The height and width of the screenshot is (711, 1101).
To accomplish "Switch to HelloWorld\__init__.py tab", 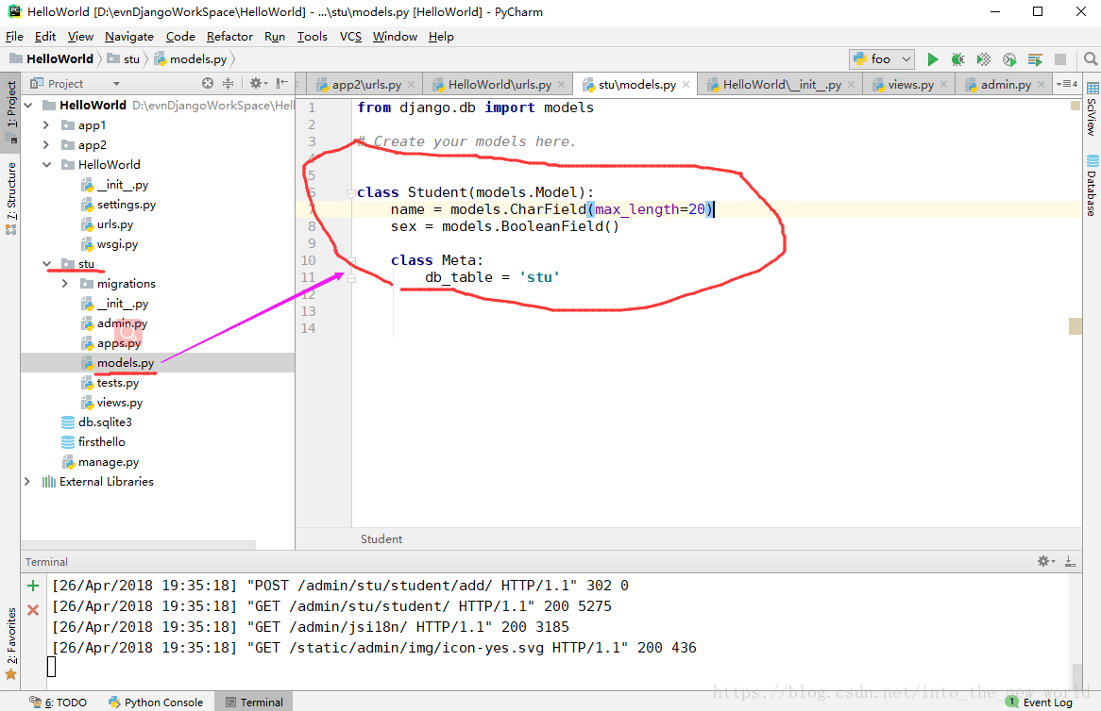I will point(782,85).
